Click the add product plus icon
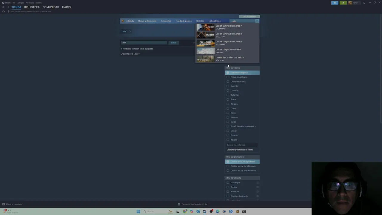This screenshot has width=382, height=215. (x=4, y=204)
